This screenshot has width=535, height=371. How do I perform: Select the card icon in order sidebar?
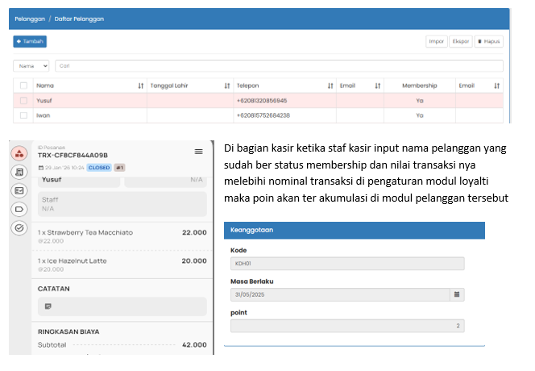click(x=19, y=190)
